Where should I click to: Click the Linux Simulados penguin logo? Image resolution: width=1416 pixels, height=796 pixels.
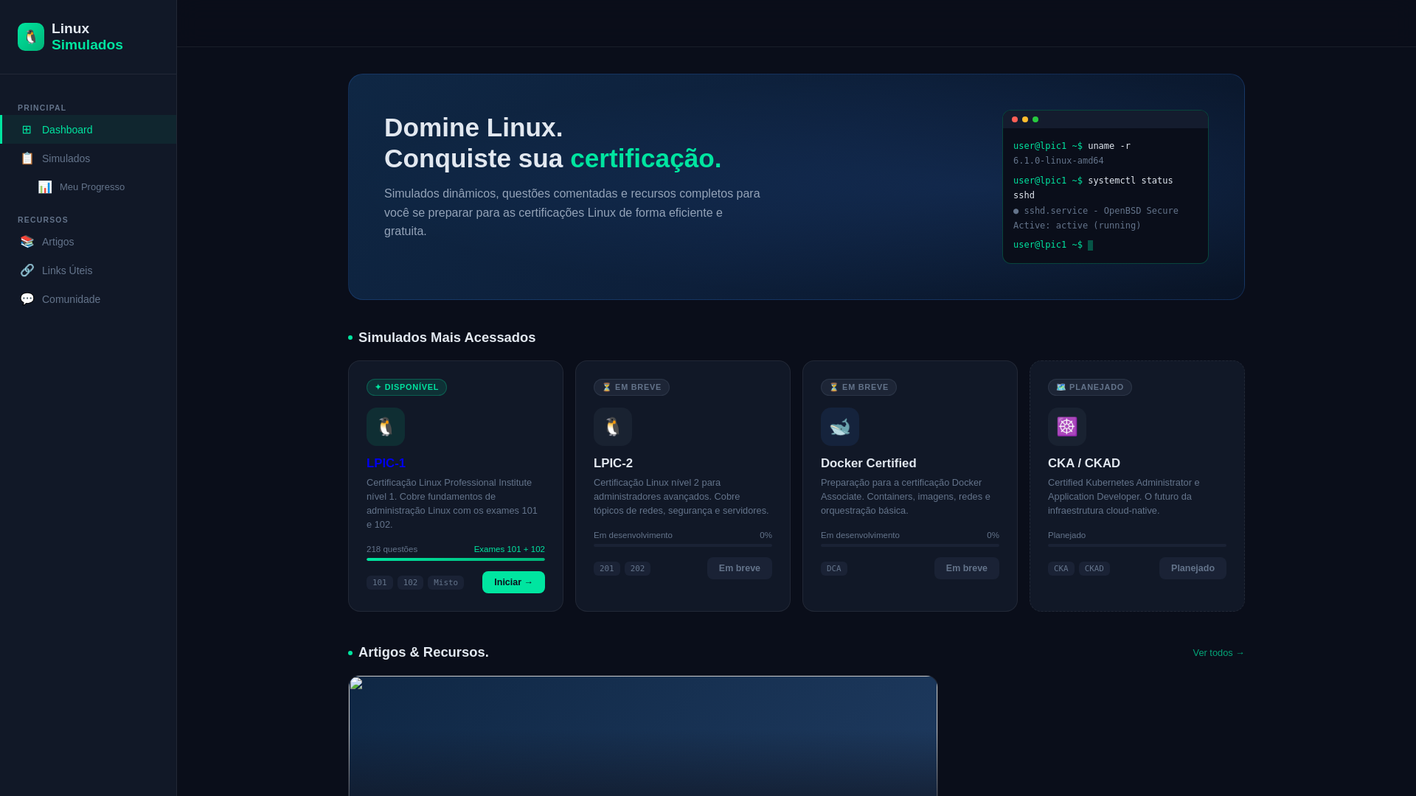click(31, 37)
